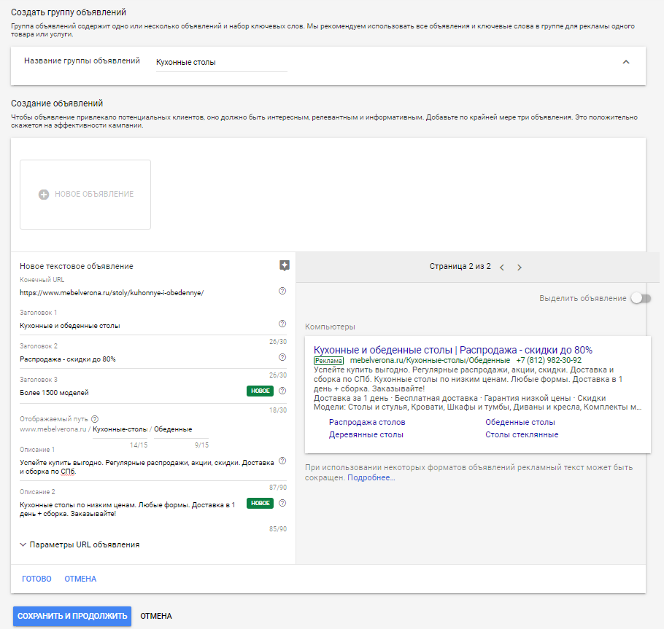664x629 pixels.
Task: Click the ad suggestions icon beside Новое текстовое объявление
Action: pyautogui.click(x=285, y=265)
